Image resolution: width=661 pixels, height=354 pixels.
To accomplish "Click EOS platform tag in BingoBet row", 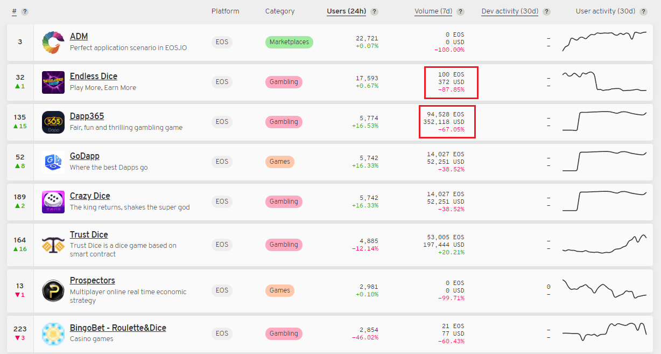I will coord(222,334).
